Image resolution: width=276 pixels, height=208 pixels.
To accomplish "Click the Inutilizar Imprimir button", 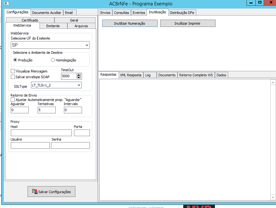I will click(188, 23).
